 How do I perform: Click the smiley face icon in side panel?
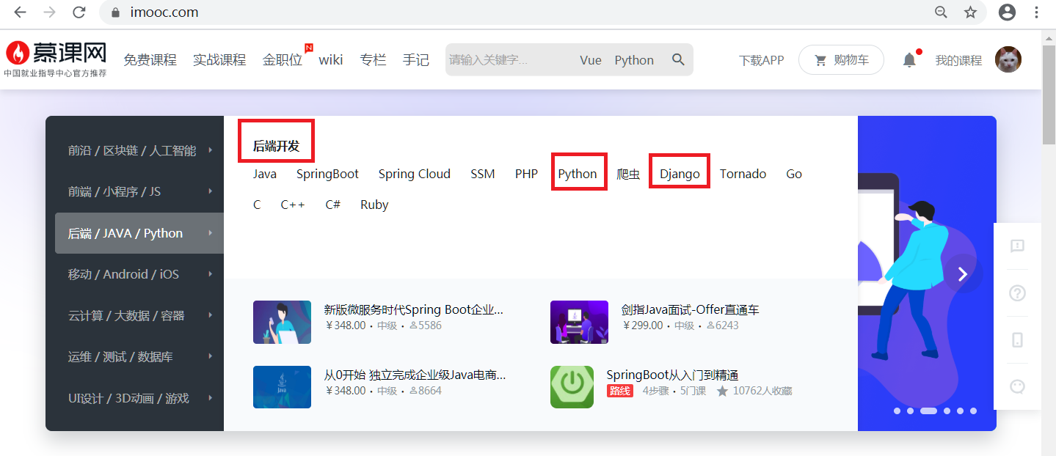pyautogui.click(x=1017, y=386)
